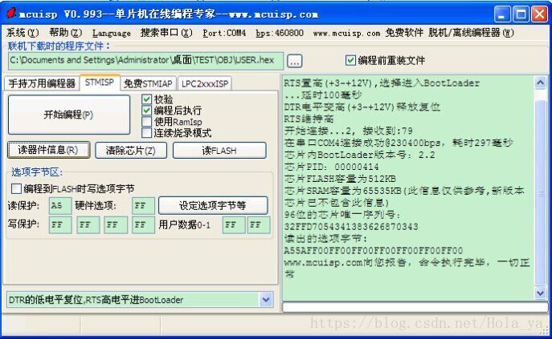Click serial number 32FFD7054341383626870343
This screenshot has width=552, height=339.
(x=351, y=227)
